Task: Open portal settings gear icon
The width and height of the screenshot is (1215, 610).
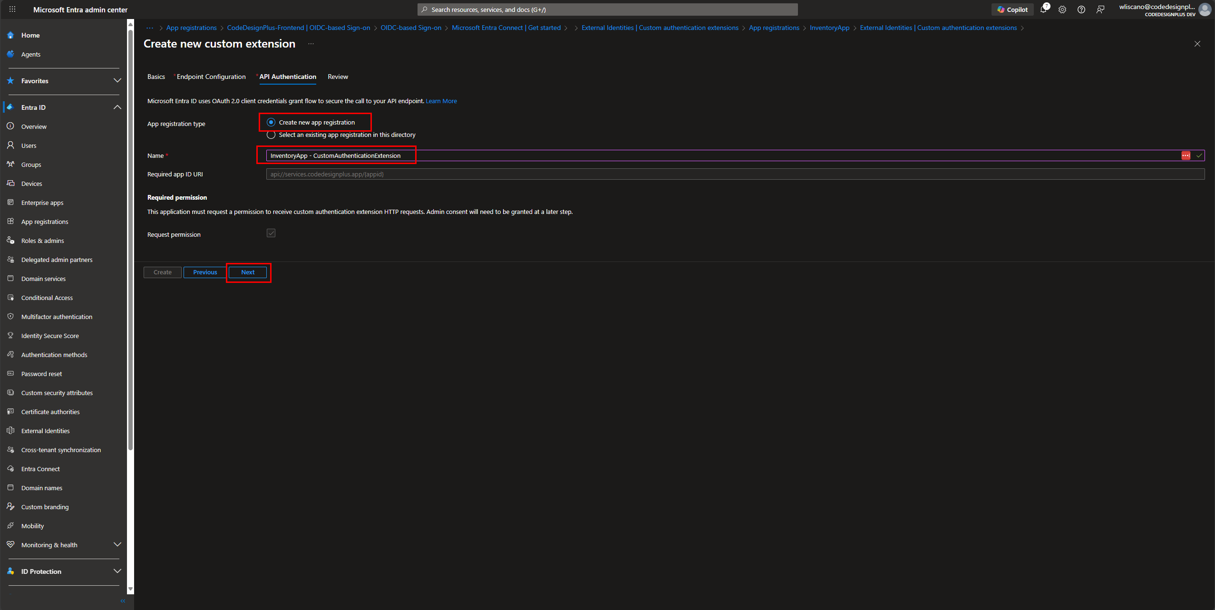Action: [1062, 10]
